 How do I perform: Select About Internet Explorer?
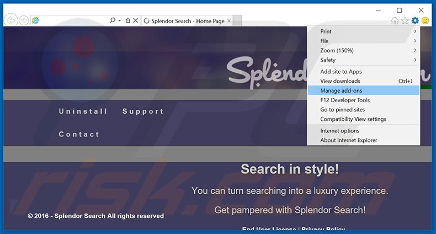364,140
